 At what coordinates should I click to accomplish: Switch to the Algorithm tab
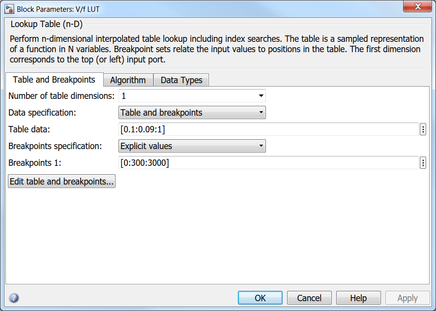click(x=128, y=80)
